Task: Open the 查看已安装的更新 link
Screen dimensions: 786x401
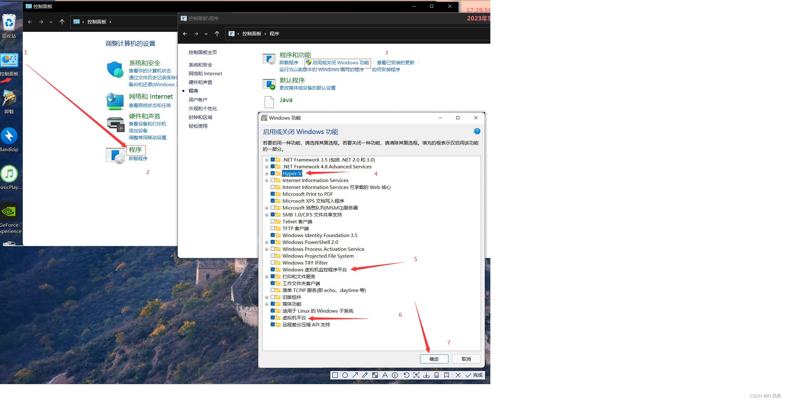Action: pyautogui.click(x=396, y=63)
